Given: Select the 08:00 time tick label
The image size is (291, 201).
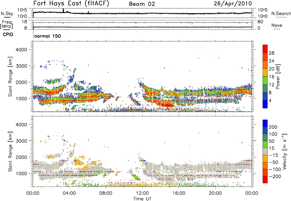Looking at the screenshot, I should click(x=106, y=193).
